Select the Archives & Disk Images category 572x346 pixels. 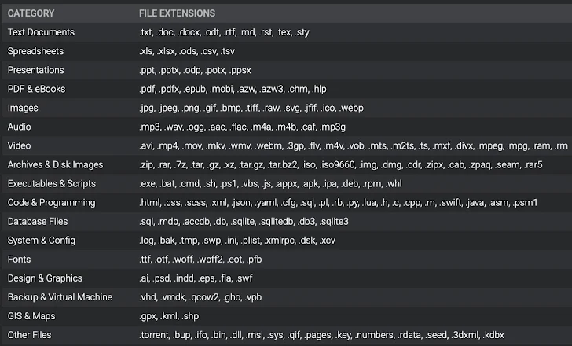pyautogui.click(x=55, y=164)
